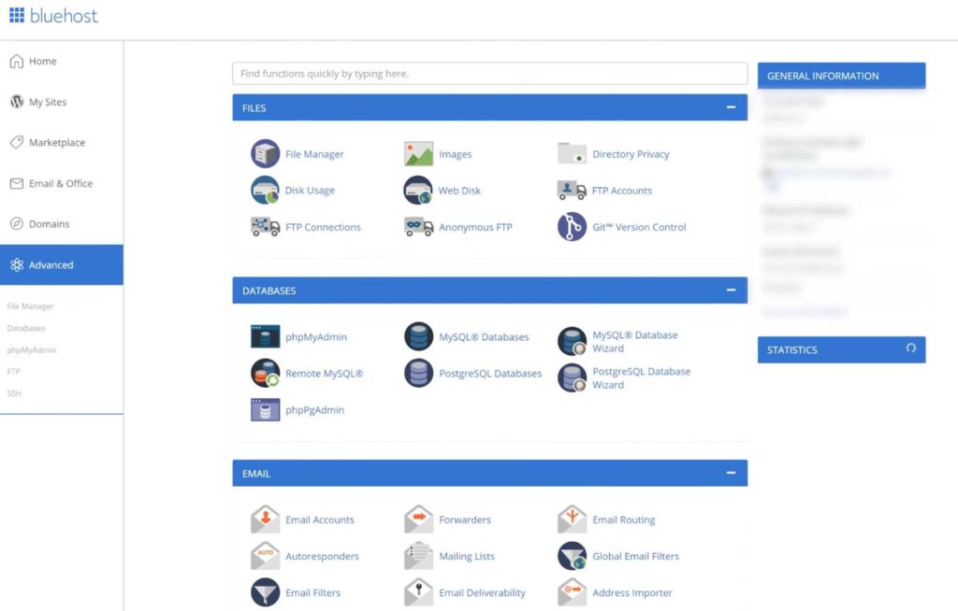Open the Email Deliverability text link
Viewport: 958px width, 611px height.
click(x=482, y=592)
